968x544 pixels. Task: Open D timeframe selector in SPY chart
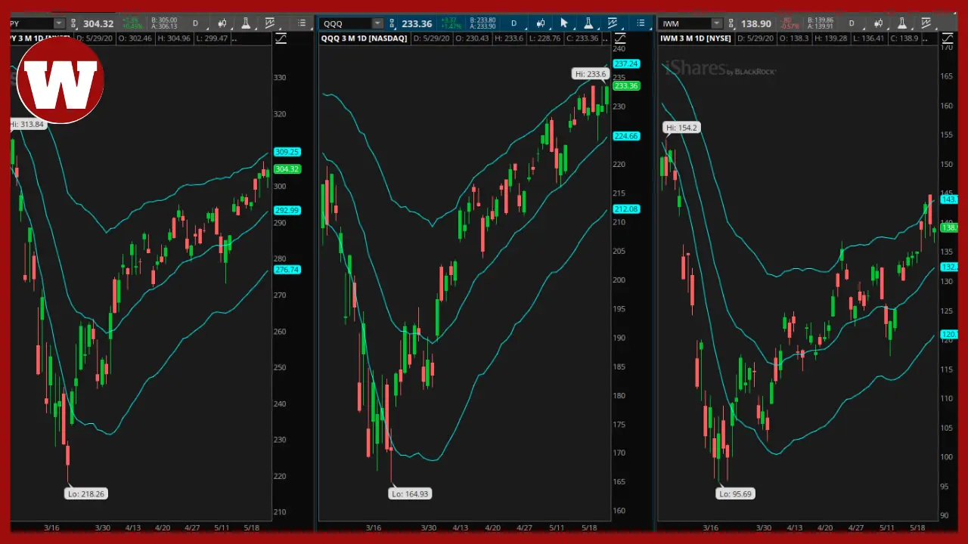[195, 23]
